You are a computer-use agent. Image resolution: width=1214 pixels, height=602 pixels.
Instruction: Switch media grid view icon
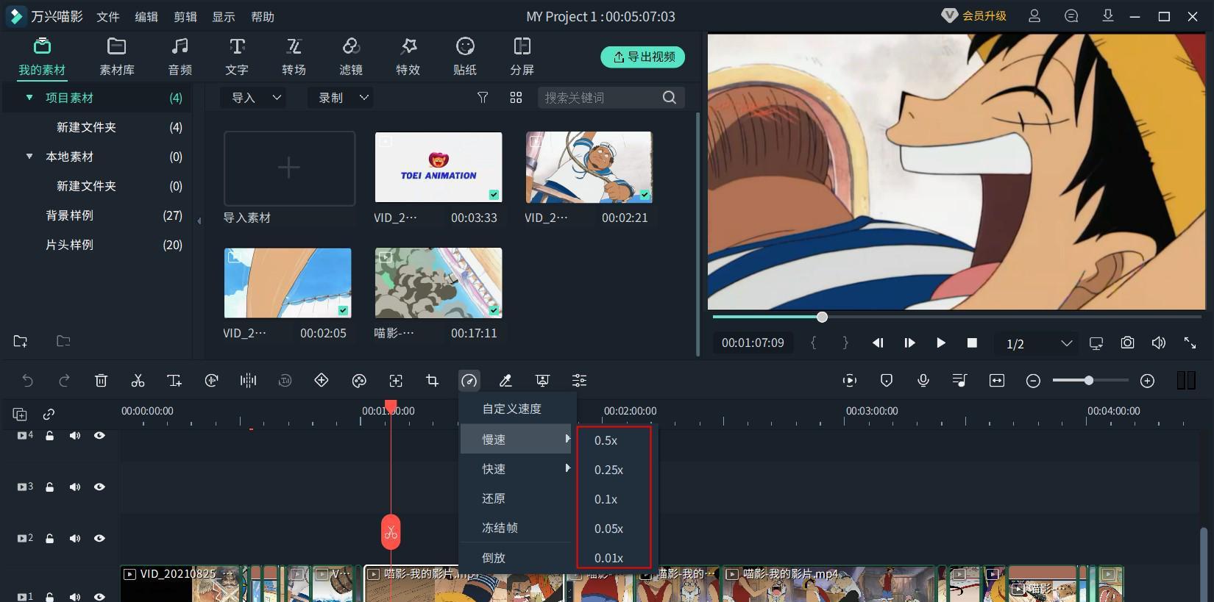coord(516,98)
